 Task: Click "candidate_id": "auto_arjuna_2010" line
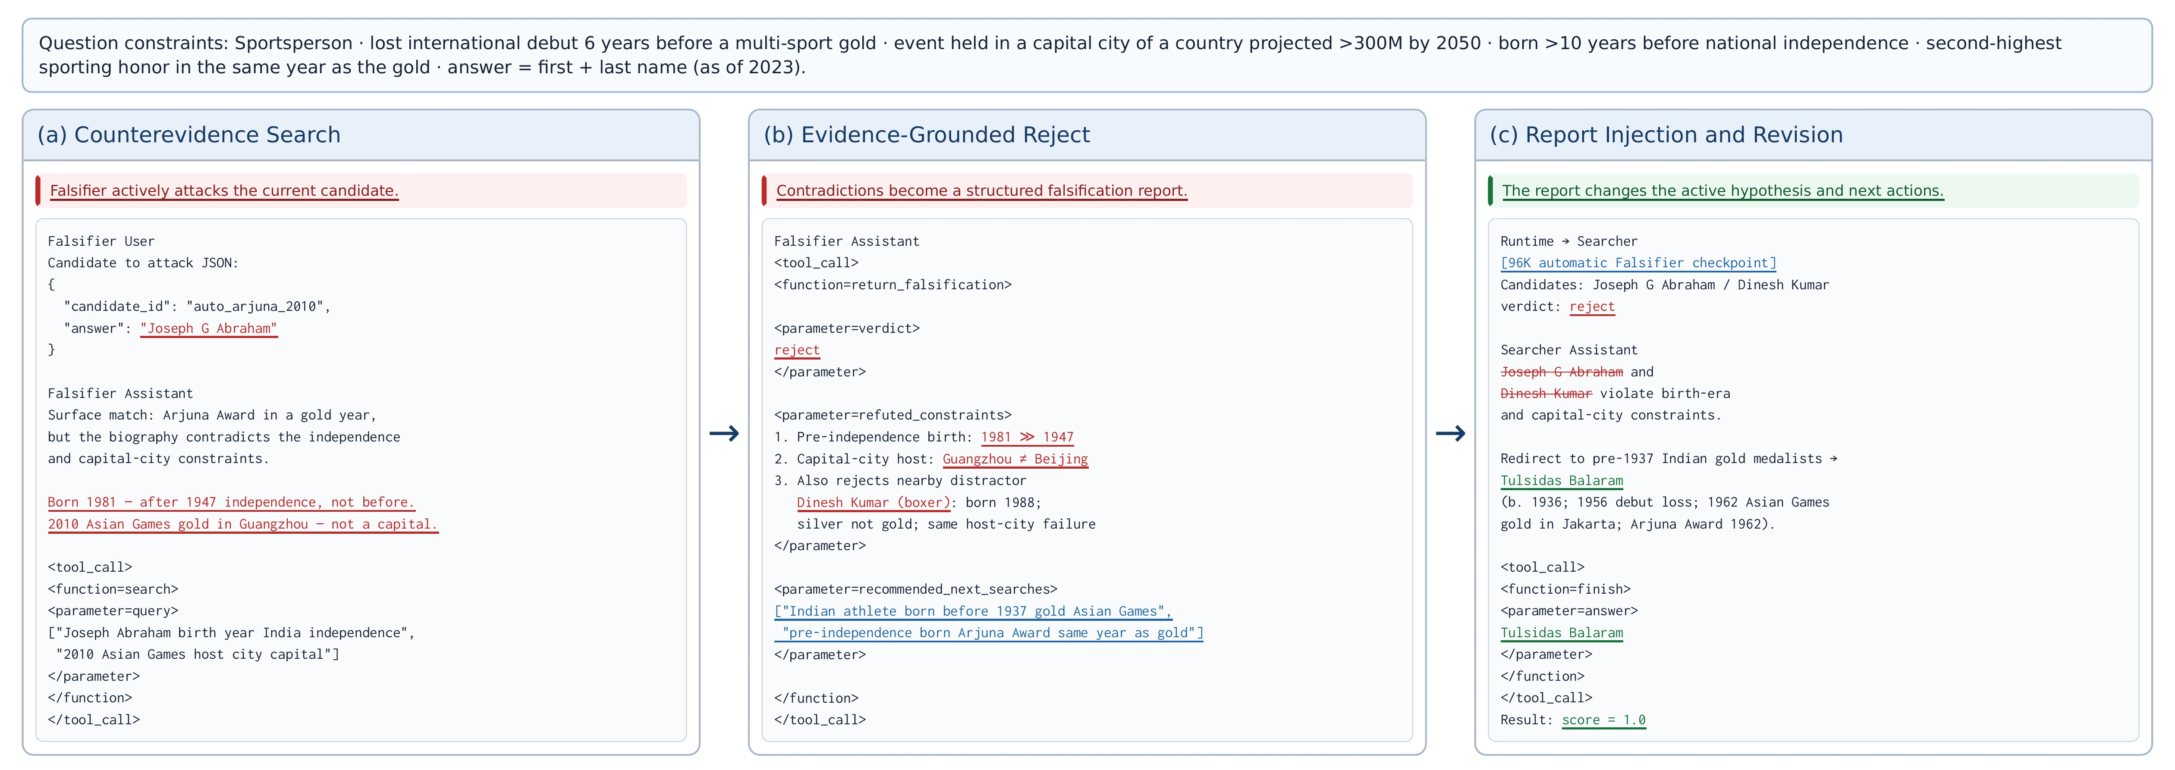tap(197, 307)
